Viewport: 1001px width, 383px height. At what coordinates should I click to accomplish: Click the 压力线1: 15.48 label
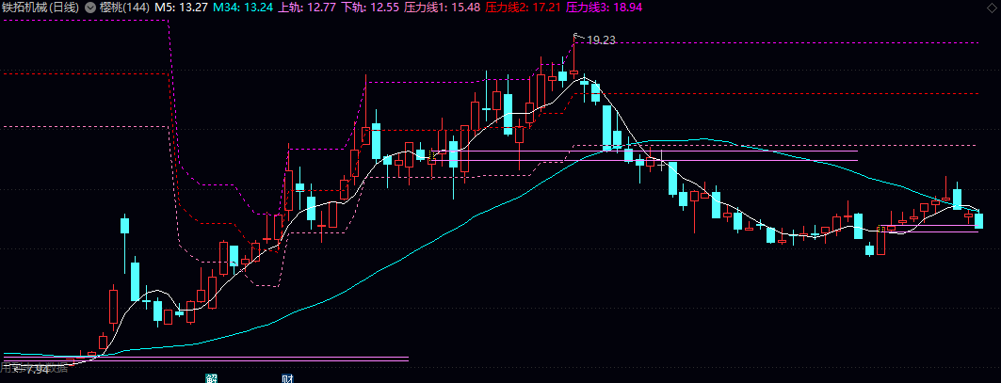(x=443, y=8)
